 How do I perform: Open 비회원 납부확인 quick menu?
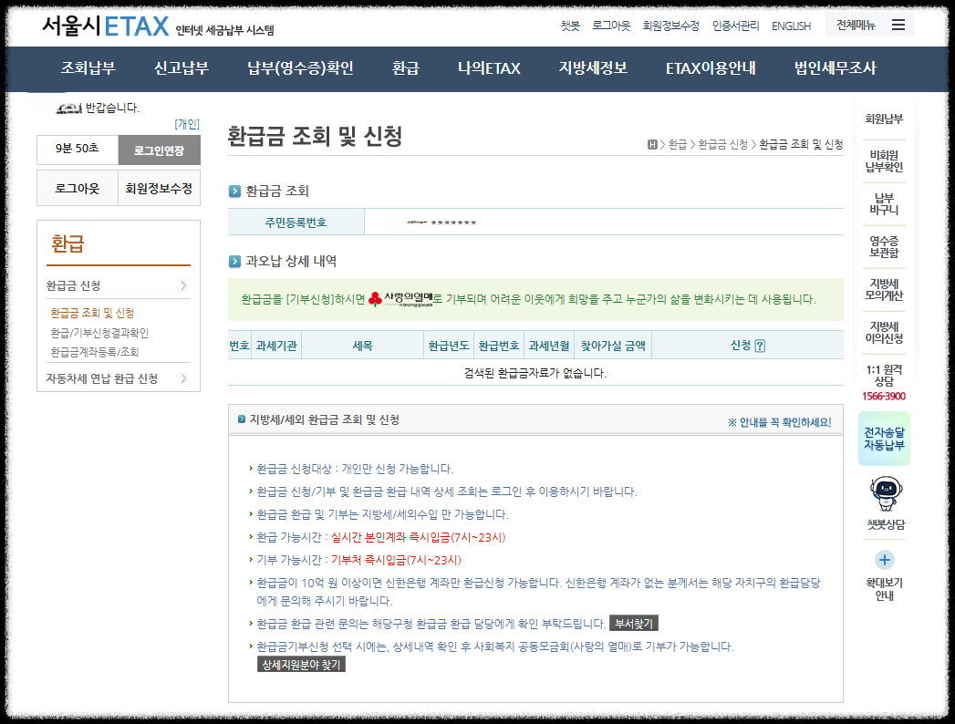(x=885, y=161)
